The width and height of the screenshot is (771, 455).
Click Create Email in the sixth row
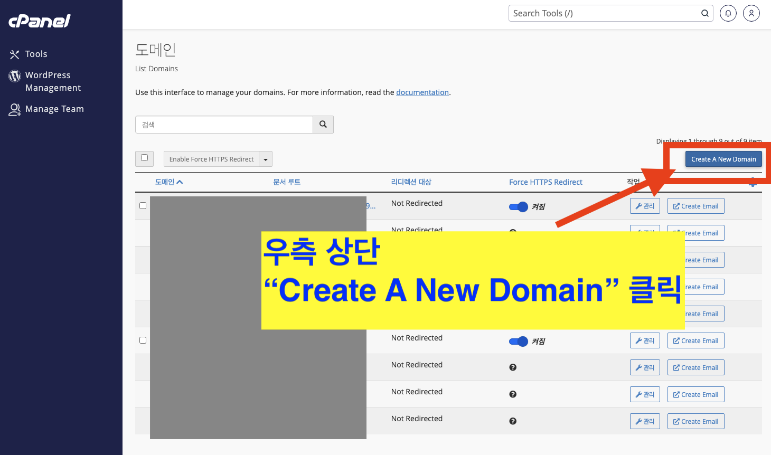[695, 340]
